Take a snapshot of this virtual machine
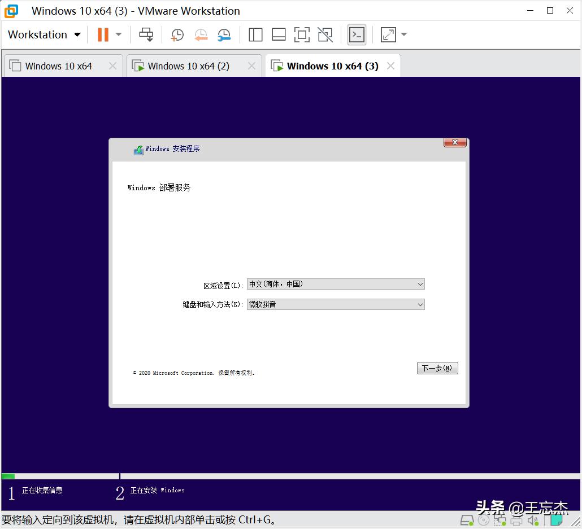Image resolution: width=582 pixels, height=529 pixels. [177, 34]
